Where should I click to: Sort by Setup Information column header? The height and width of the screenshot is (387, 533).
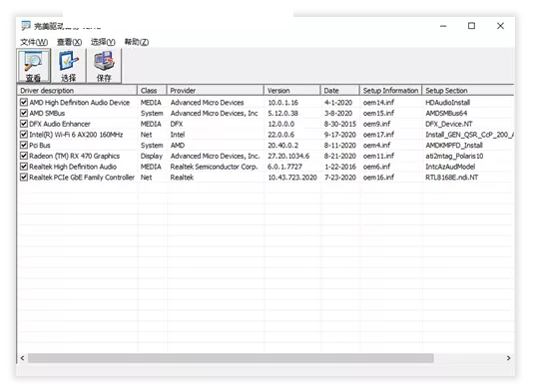pyautogui.click(x=391, y=91)
